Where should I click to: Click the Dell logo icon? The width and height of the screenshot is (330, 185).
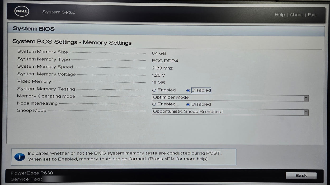click(x=22, y=11)
